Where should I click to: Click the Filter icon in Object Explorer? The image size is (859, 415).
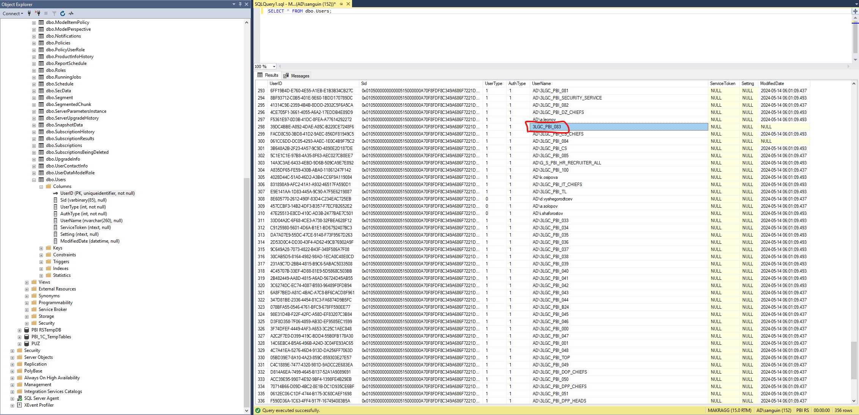[x=54, y=14]
